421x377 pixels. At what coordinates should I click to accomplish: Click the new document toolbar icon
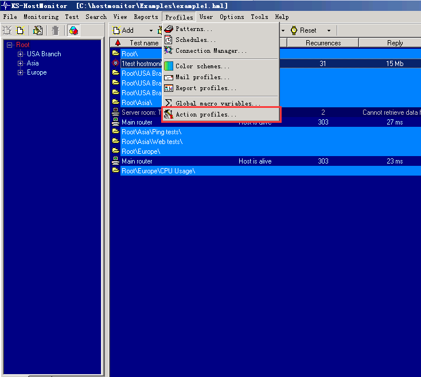click(x=21, y=30)
